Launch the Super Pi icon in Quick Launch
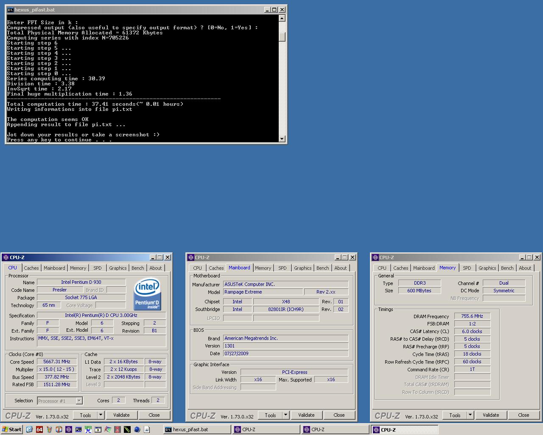 click(x=88, y=429)
